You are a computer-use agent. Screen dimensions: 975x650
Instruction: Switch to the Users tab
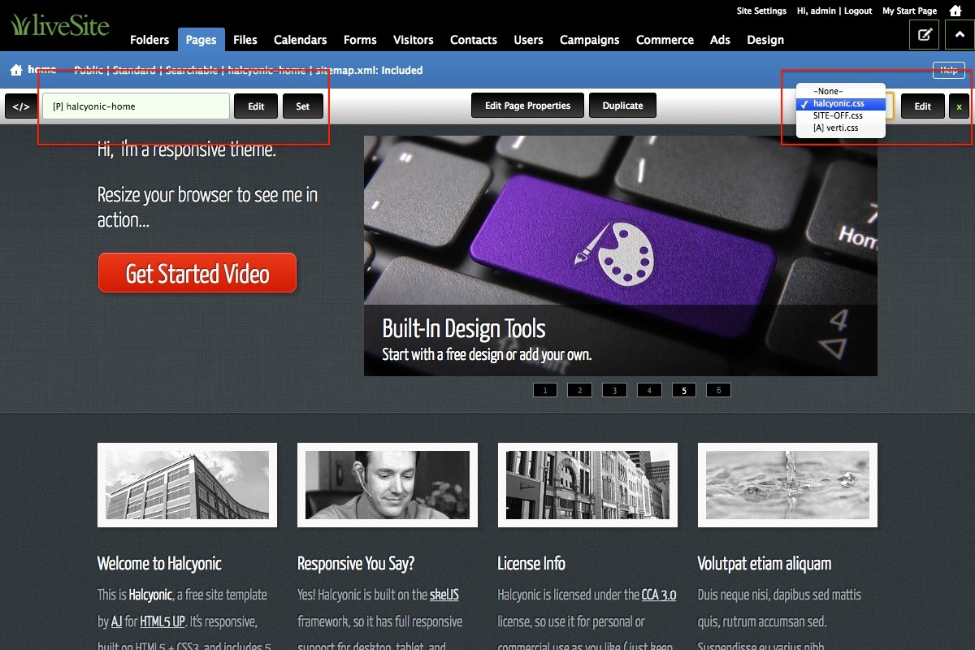[x=528, y=39]
